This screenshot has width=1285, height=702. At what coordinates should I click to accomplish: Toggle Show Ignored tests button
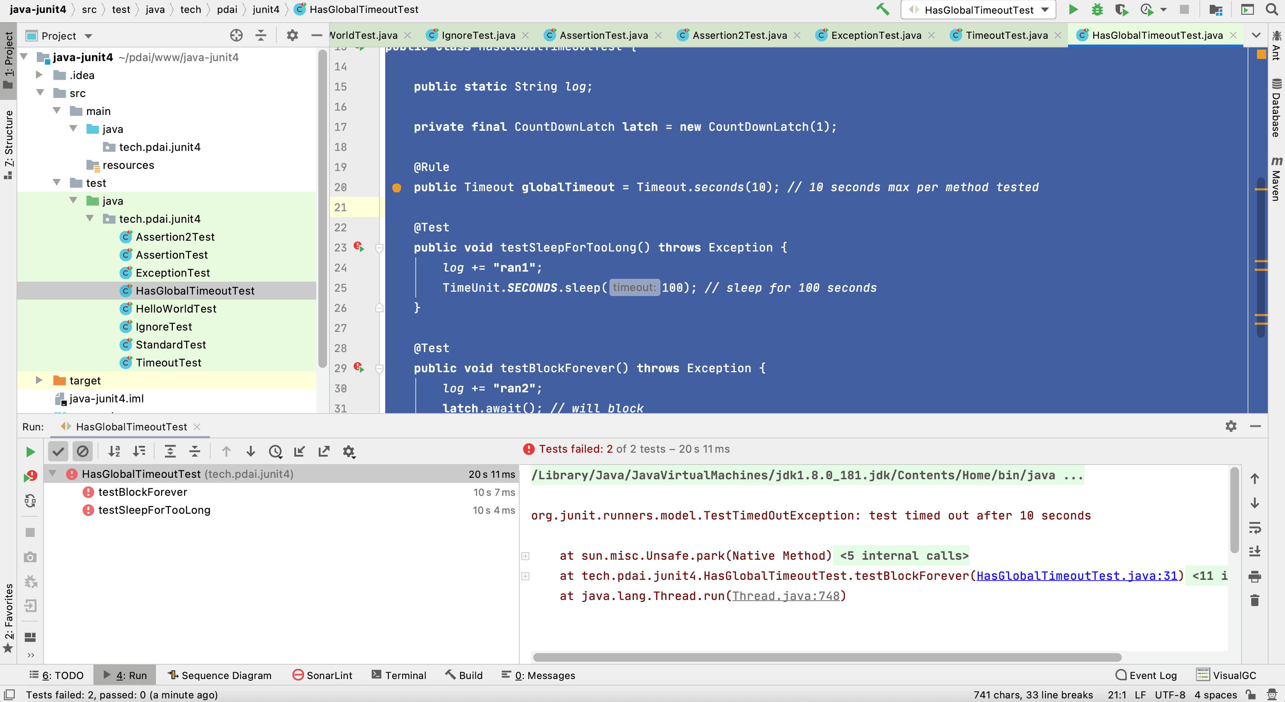82,452
